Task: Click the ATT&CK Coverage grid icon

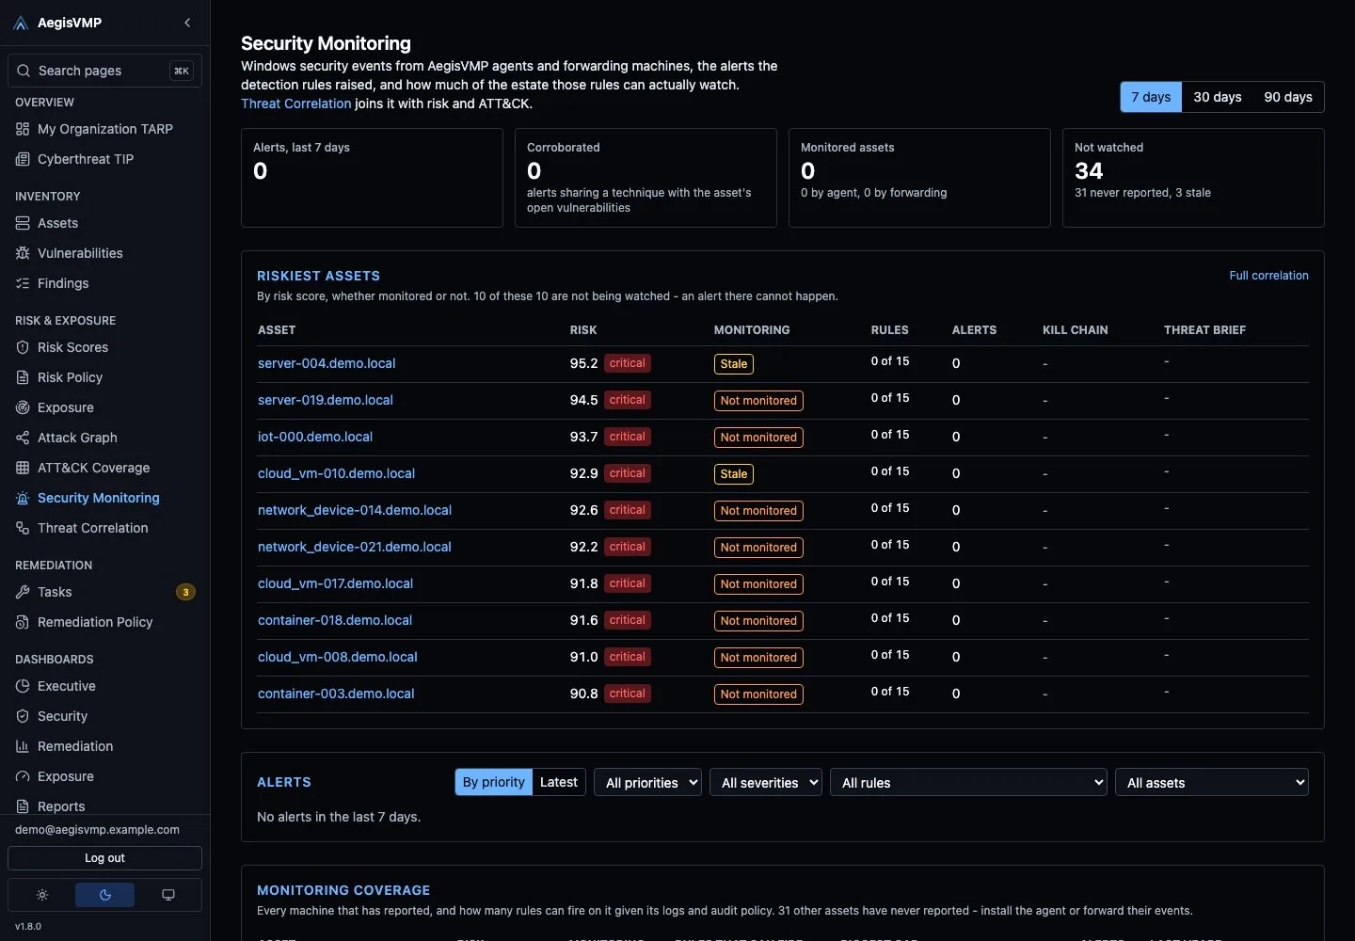Action: 23,468
